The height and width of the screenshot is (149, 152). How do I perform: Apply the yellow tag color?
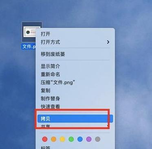click(62, 139)
